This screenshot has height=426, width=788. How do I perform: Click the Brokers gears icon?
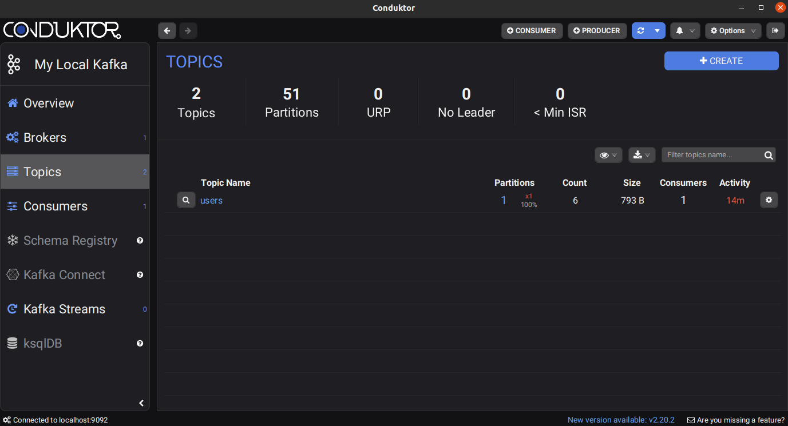(x=13, y=138)
